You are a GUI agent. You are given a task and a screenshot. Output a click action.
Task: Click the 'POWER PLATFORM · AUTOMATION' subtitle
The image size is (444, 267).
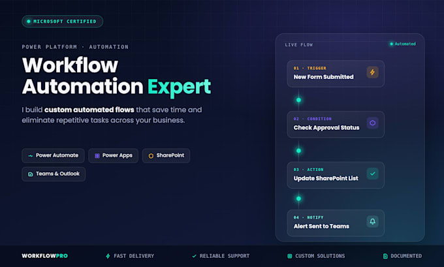click(75, 47)
